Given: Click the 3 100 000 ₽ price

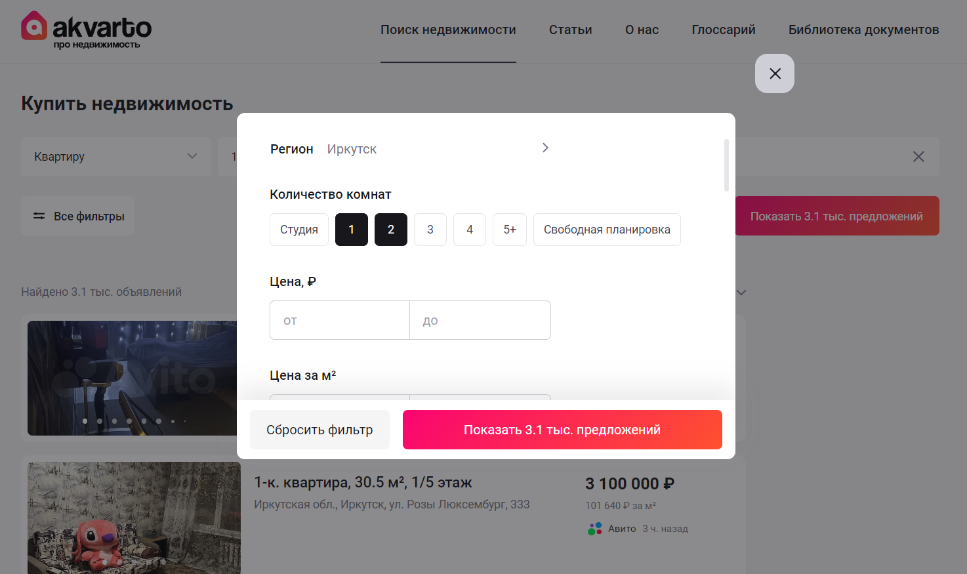Looking at the screenshot, I should pos(630,483).
